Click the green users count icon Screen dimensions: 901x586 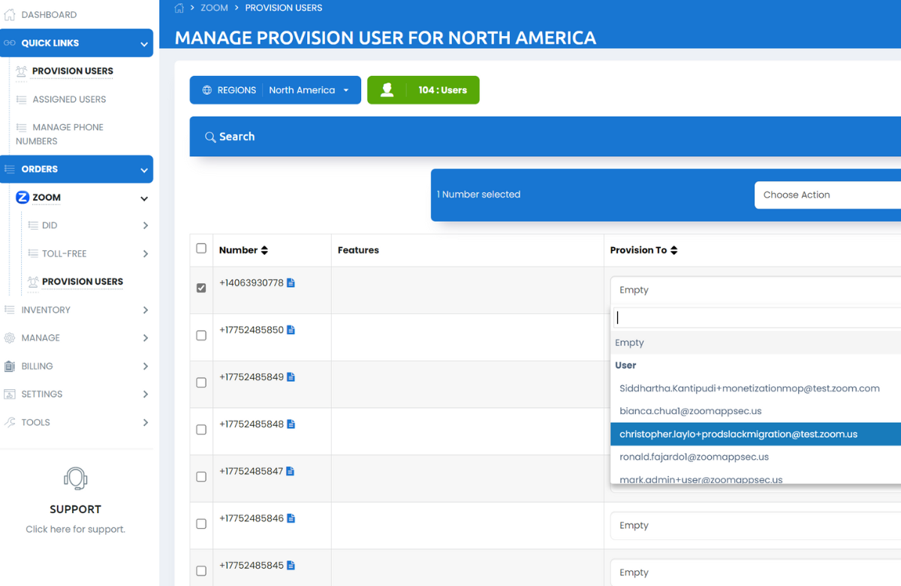[387, 90]
